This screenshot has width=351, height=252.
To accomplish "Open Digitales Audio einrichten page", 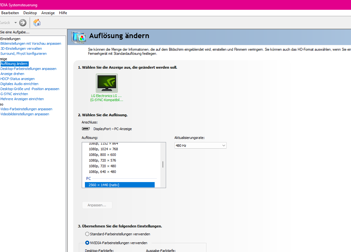I will point(20,84).
